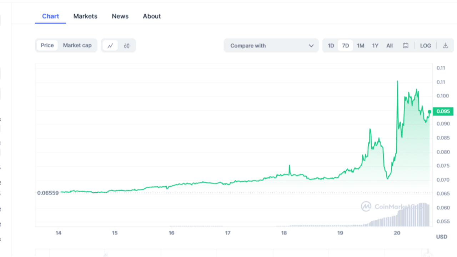Switch to line chart view icon
This screenshot has width=457, height=257.
pos(110,46)
